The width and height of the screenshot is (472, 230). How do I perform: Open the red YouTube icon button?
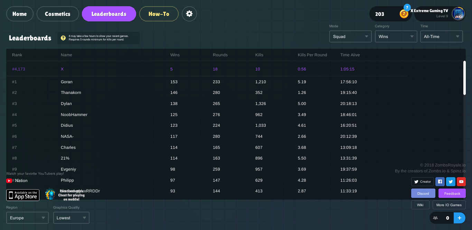[461, 182]
